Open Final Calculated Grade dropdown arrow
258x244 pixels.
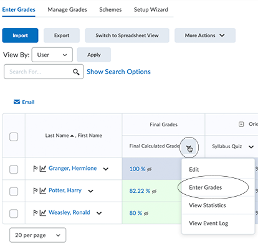tap(189, 147)
